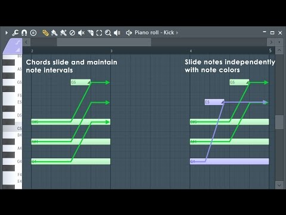
Task: Click the horizontal scrollbar right arrow
Action: (x=271, y=42)
